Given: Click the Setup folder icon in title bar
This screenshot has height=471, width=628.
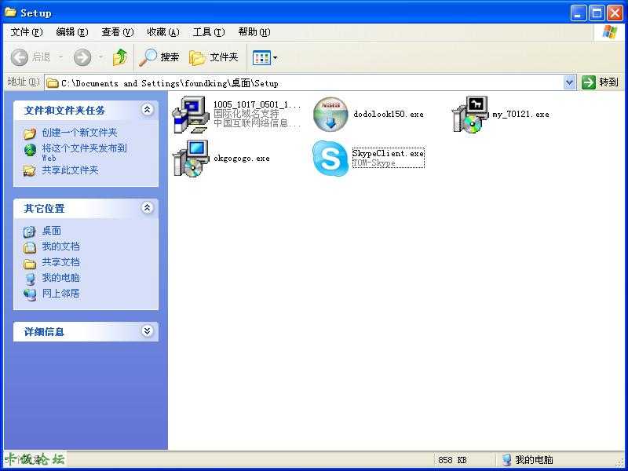Looking at the screenshot, I should 10,12.
